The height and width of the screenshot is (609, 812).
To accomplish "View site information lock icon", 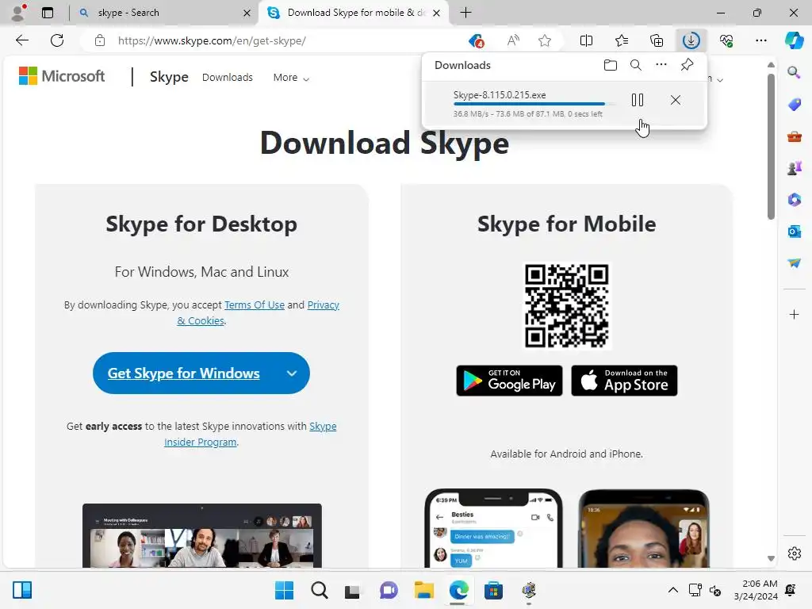I will click(100, 40).
